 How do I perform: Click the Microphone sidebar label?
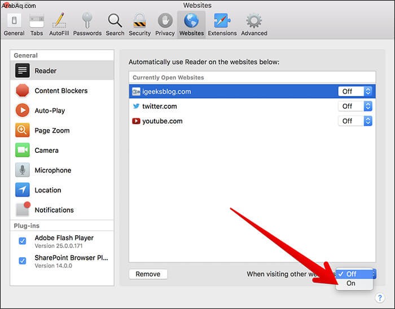tap(53, 170)
